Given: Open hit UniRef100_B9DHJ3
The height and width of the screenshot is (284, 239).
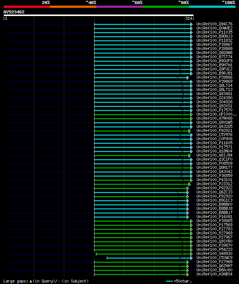Looking at the screenshot, I should (x=214, y=36).
